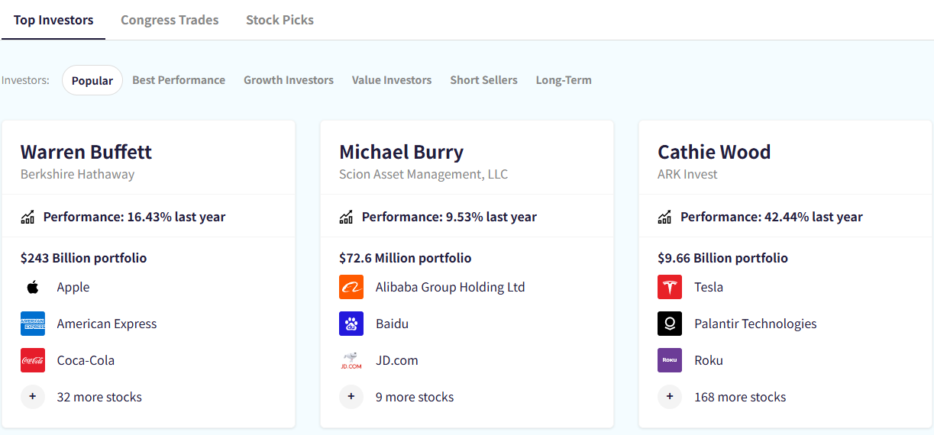This screenshot has height=435, width=934.
Task: Open the Stock Picks tab
Action: pos(280,20)
